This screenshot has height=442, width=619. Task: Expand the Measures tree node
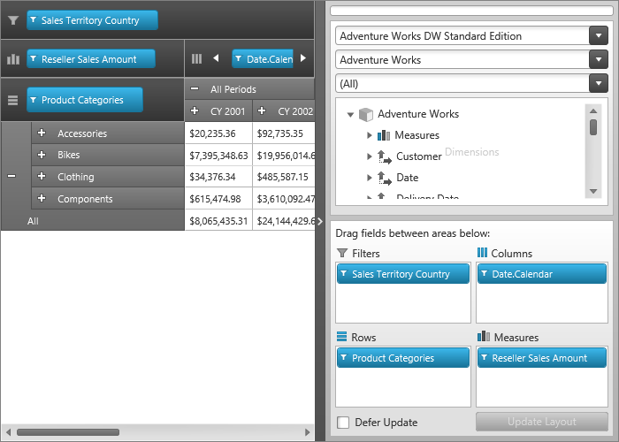[369, 135]
